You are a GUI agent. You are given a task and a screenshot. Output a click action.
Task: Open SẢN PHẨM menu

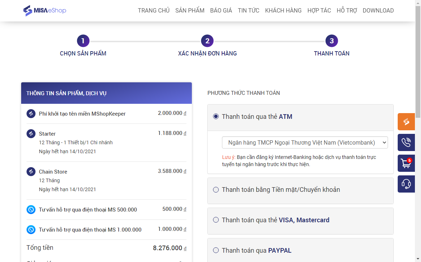coord(190,10)
